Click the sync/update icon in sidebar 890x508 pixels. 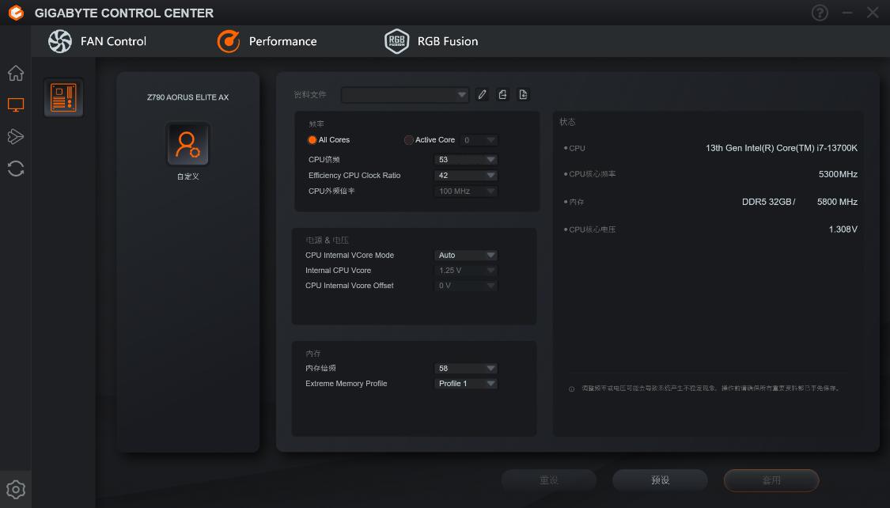point(15,168)
